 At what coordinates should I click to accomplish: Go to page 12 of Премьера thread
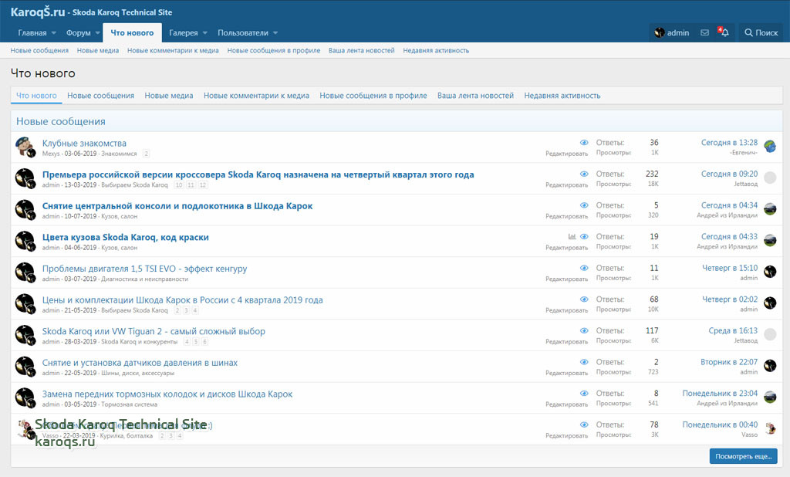coord(203,185)
